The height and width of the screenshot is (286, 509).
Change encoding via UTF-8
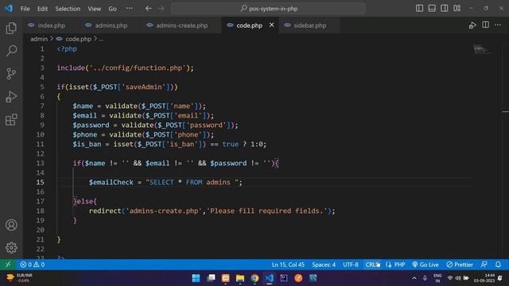(x=351, y=265)
